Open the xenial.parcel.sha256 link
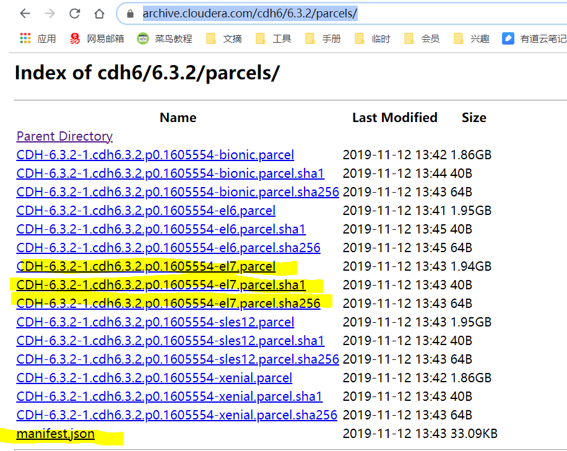Screen dimensions: 567x451 click(176, 415)
